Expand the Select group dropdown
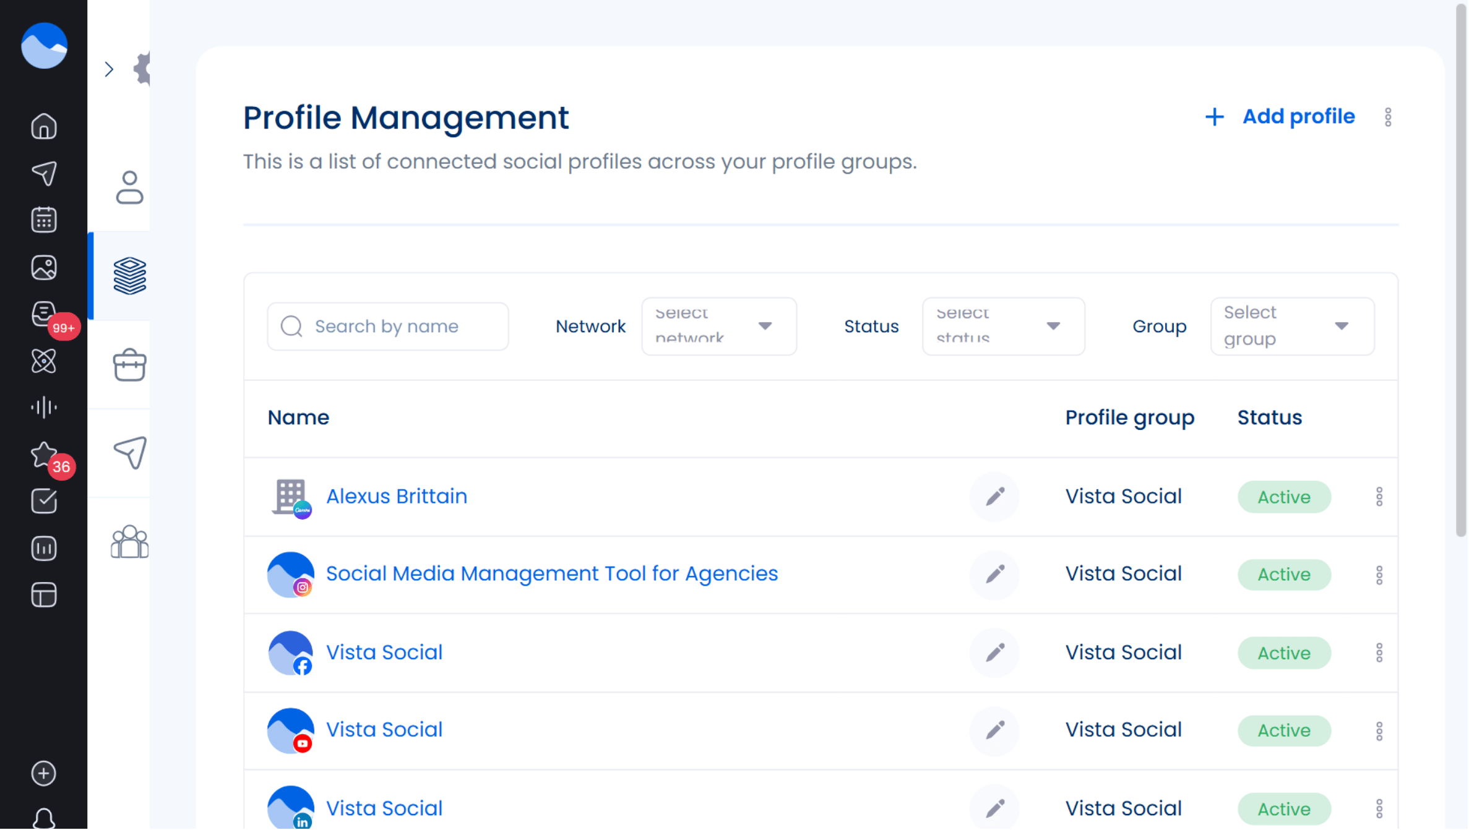Viewport: 1469px width, 830px height. pyautogui.click(x=1292, y=326)
